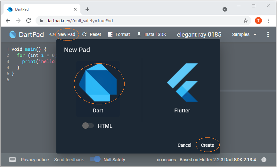Go back in browser history
The height and width of the screenshot is (167, 277).
8,21
